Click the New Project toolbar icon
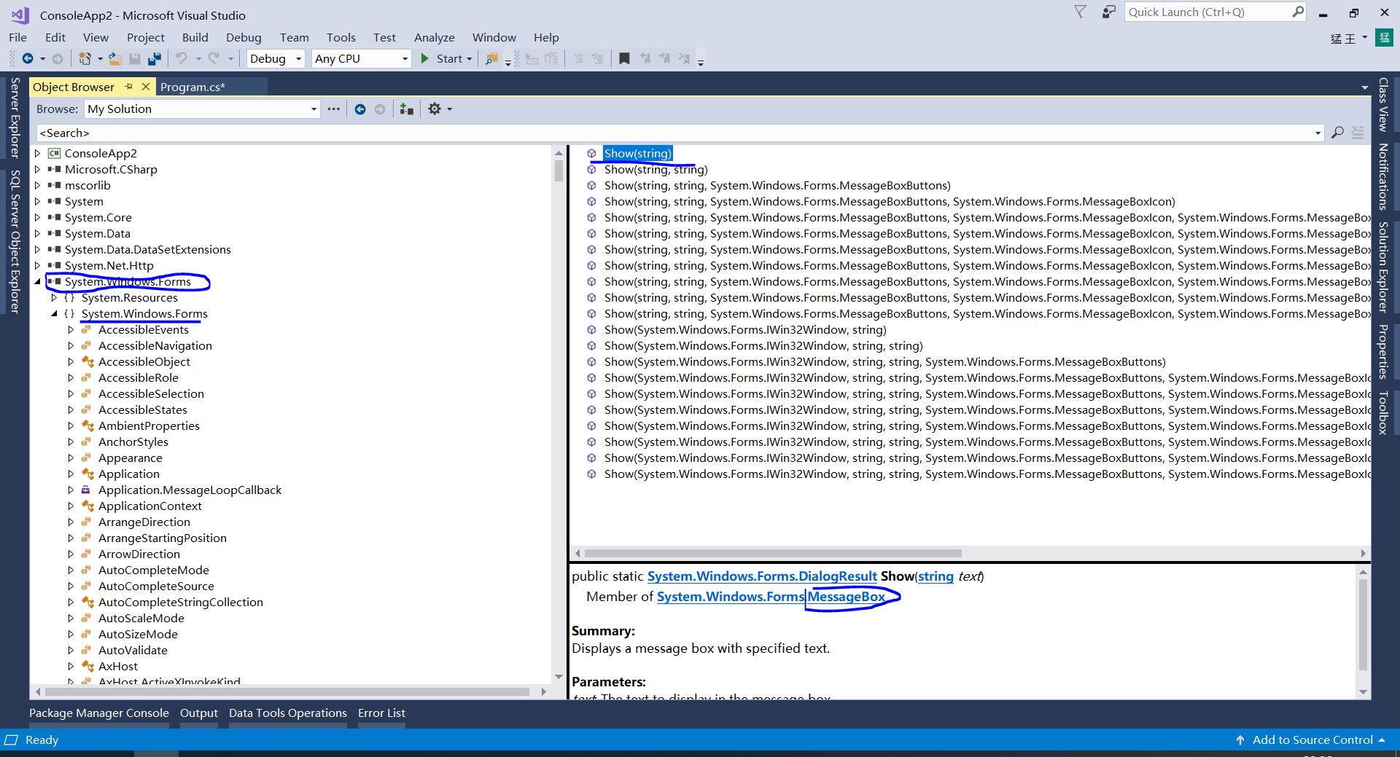This screenshot has height=757, width=1400. click(85, 59)
